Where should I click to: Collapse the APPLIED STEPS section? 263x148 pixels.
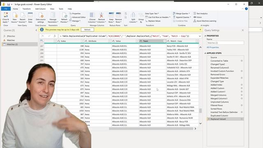click(x=205, y=53)
